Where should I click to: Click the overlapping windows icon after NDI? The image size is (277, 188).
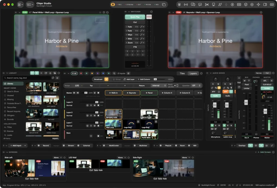pyautogui.click(x=164, y=5)
